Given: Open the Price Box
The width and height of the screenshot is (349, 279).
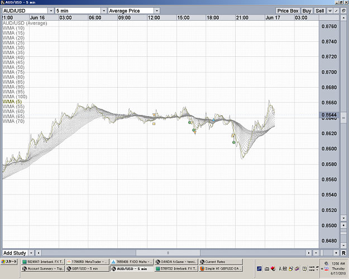Looking at the screenshot, I should coord(288,11).
